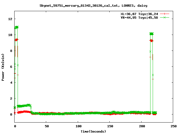
Task: Click the x-axis tick label 50
Action: 47,126
